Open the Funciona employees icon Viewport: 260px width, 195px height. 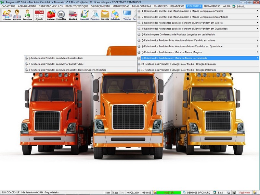click(27, 15)
